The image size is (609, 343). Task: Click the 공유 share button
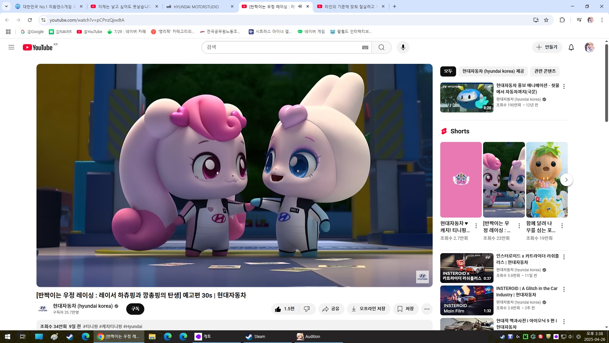[331, 309]
